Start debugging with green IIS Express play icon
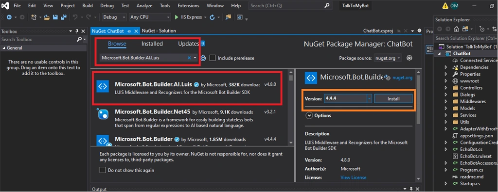 (x=177, y=17)
